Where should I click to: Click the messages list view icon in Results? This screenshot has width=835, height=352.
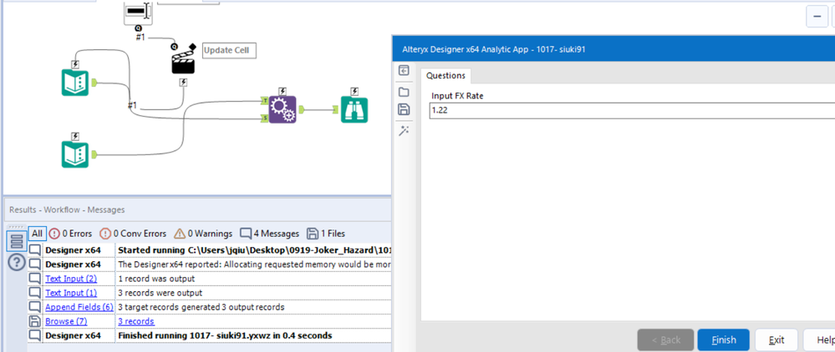(x=17, y=241)
